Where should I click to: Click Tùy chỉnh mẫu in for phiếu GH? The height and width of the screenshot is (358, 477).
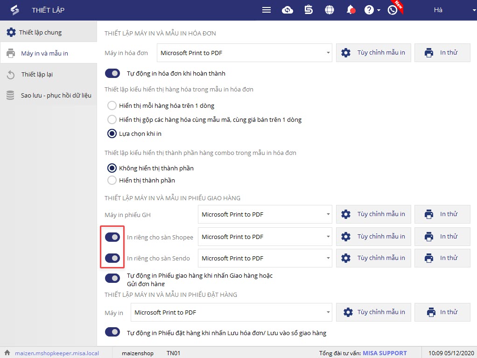[x=373, y=214]
